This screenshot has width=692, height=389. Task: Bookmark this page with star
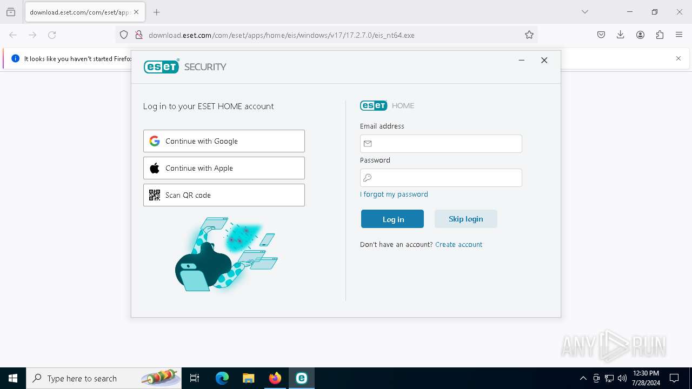click(x=529, y=35)
